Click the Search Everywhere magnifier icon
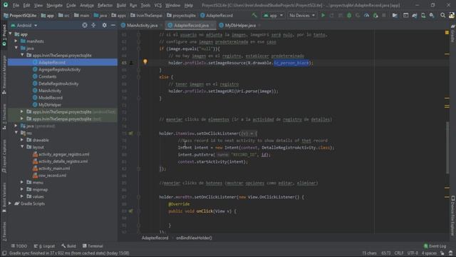Image resolution: width=456 pixels, height=257 pixels. (x=442, y=15)
